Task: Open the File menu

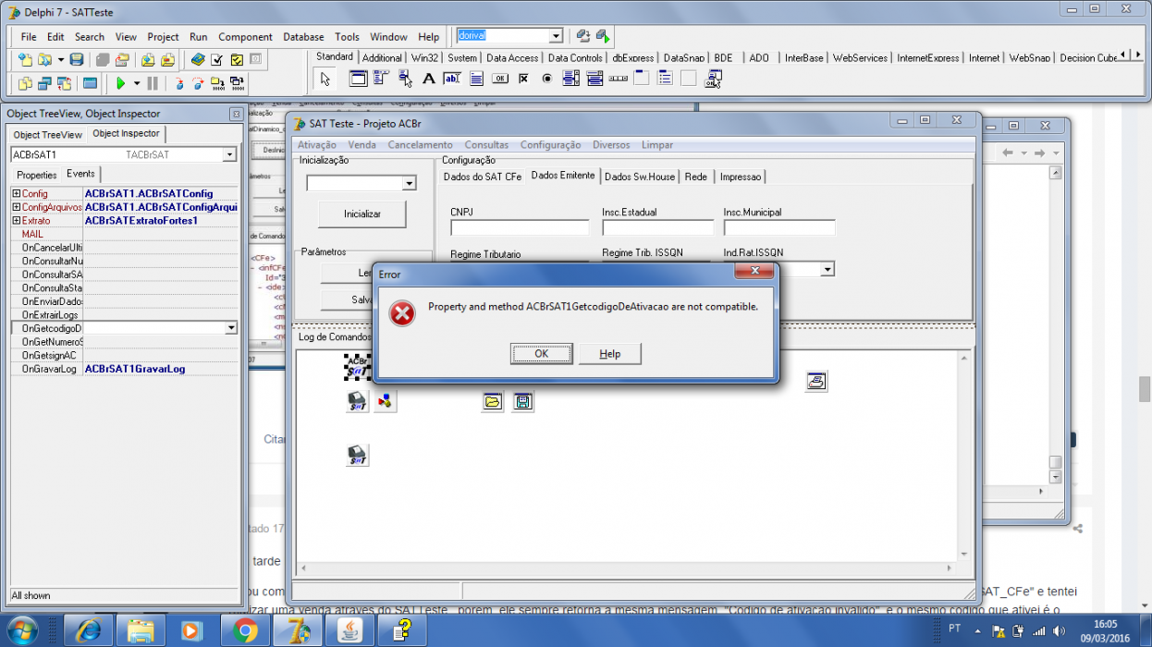Action: pos(29,37)
